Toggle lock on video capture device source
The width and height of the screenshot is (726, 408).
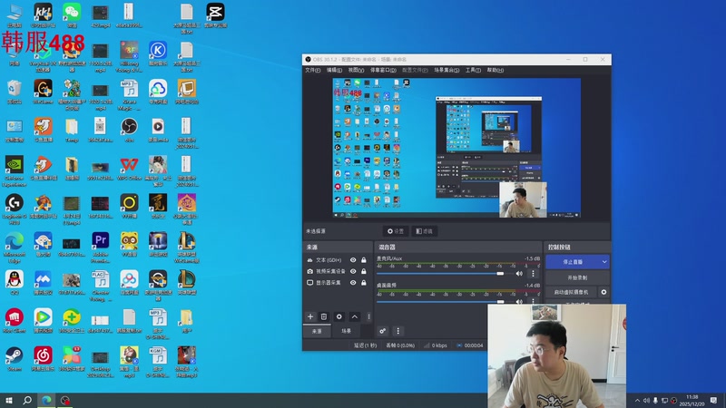pyautogui.click(x=364, y=271)
